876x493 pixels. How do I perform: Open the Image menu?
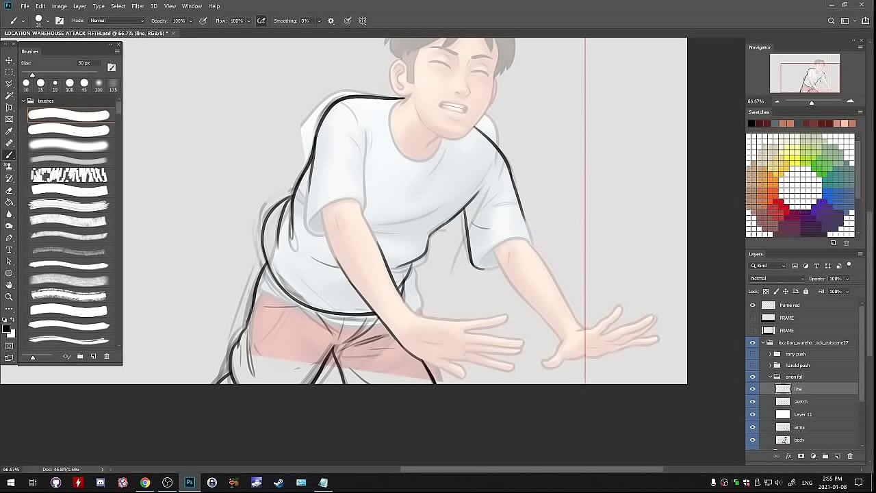60,6
